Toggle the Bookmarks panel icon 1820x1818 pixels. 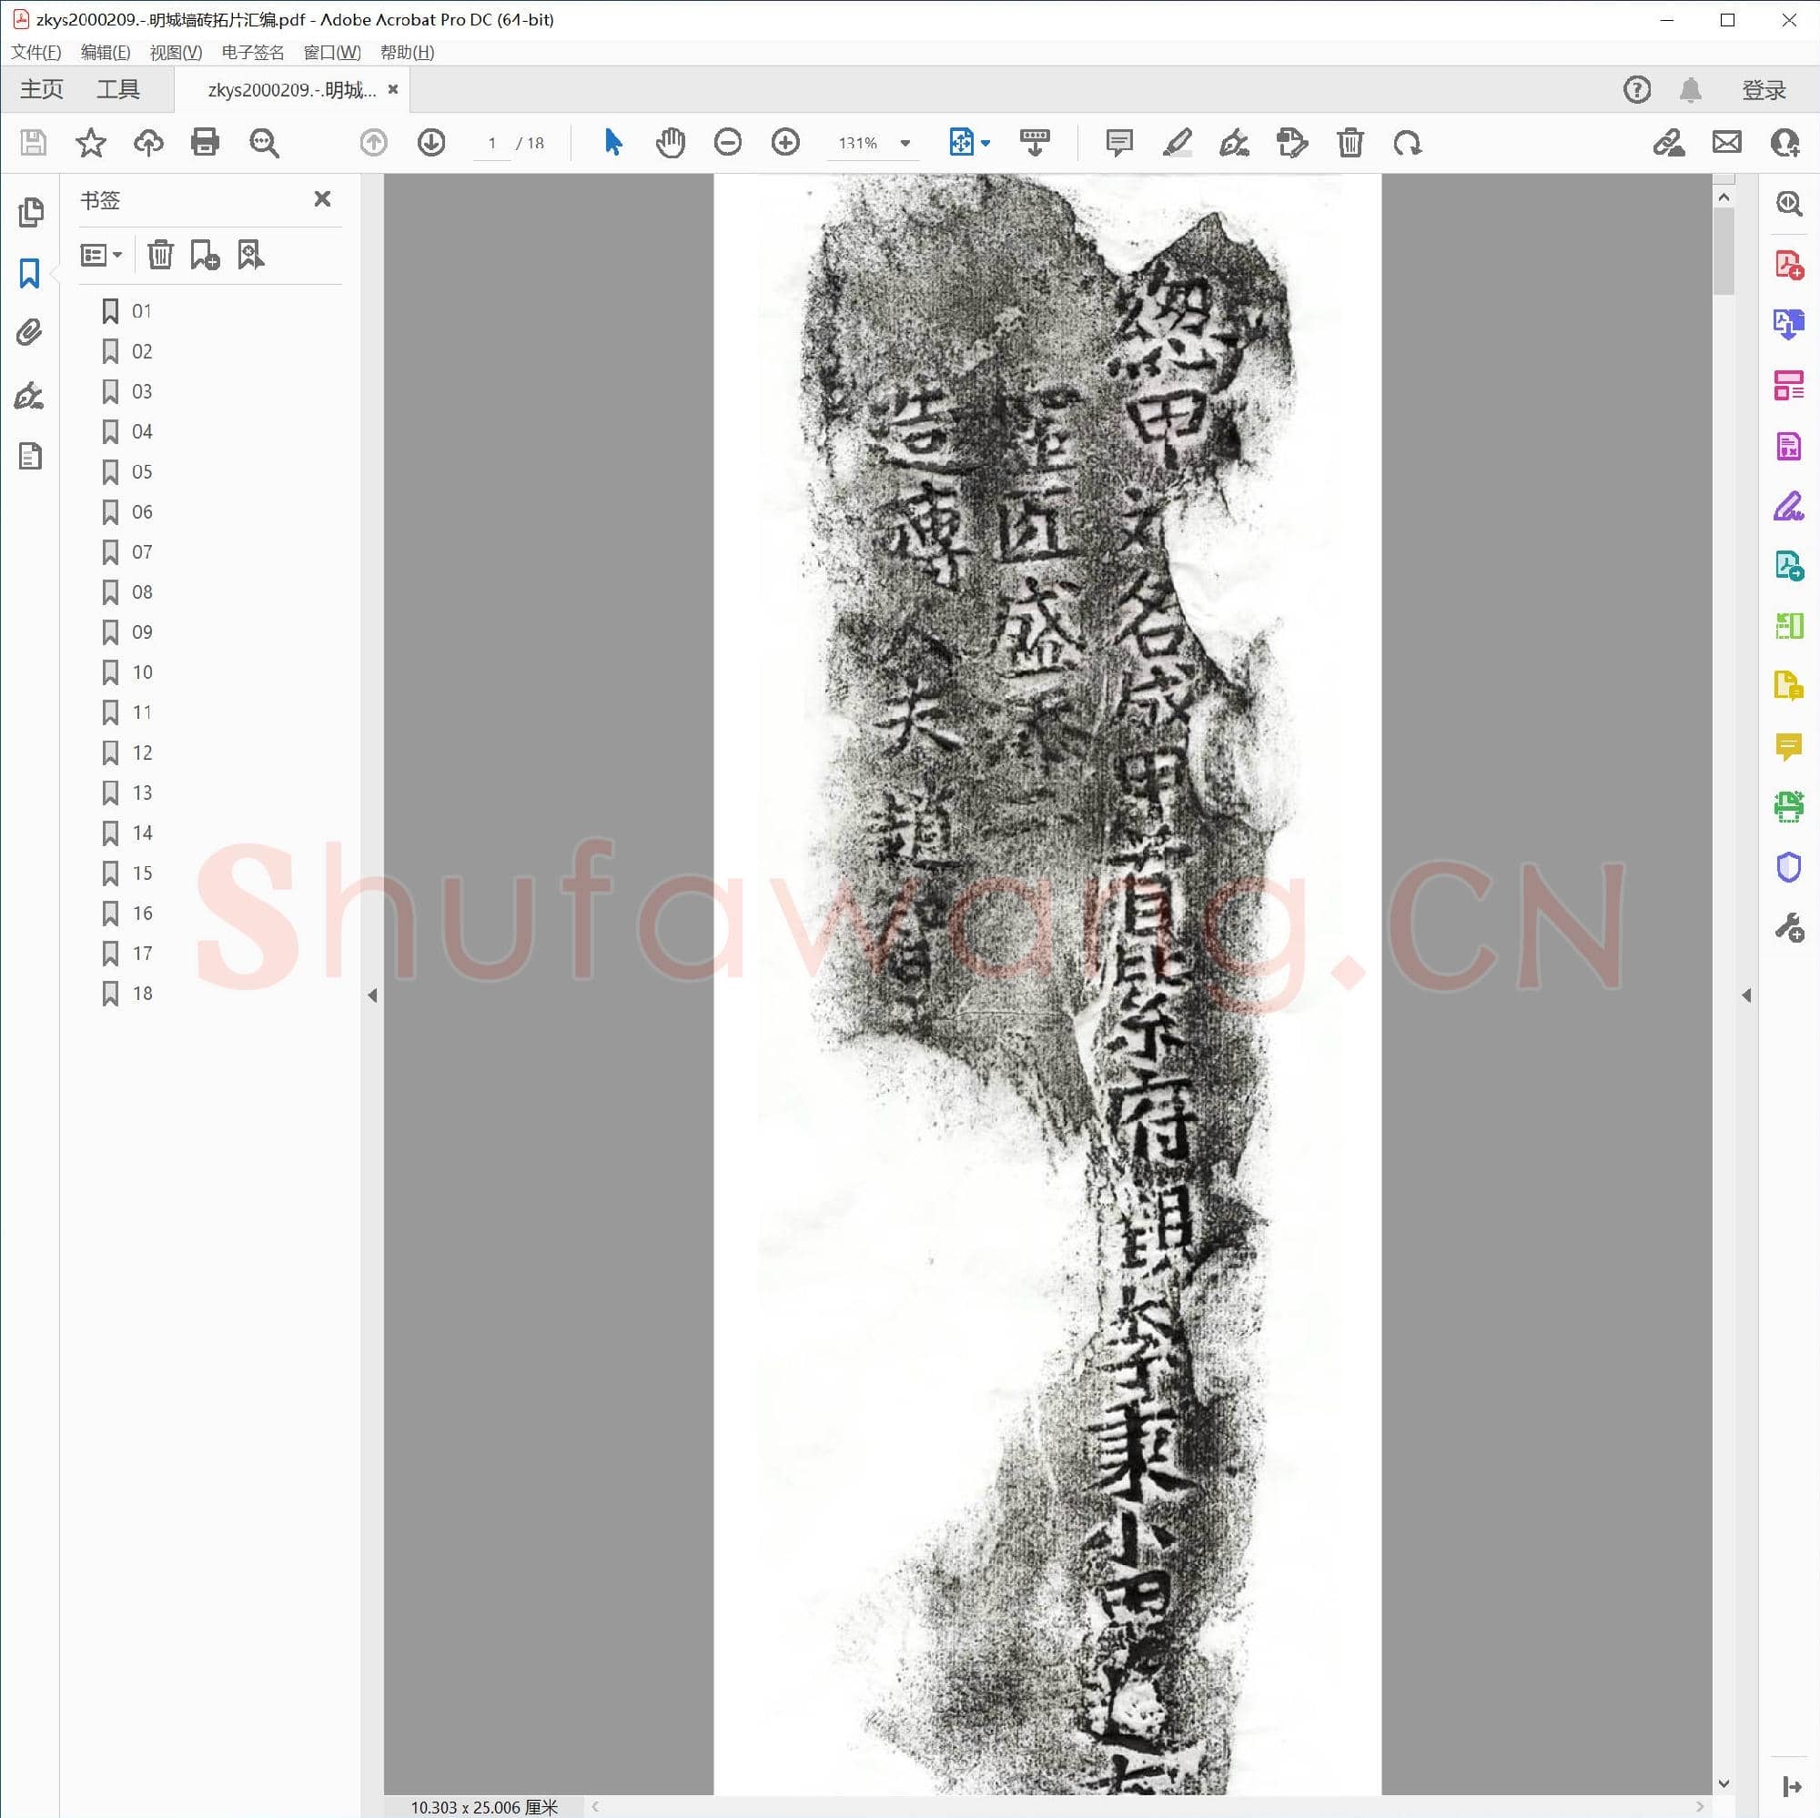point(29,273)
